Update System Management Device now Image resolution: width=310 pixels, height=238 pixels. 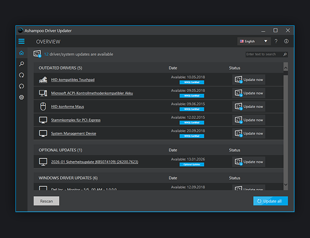(249, 133)
